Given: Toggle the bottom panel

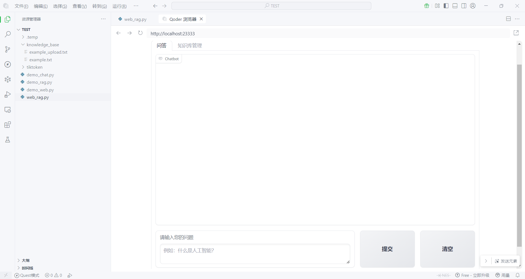Looking at the screenshot, I should point(455,6).
